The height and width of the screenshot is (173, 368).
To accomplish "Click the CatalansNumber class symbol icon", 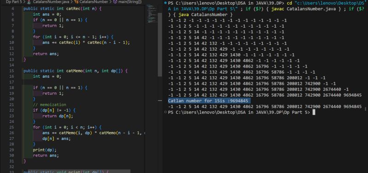I will (x=76, y=2).
